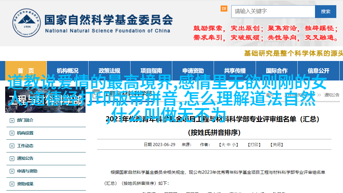343x193 pixels.
Task: Click arrow icon beside 通知公告 in sidebar
Action: pos(12,159)
